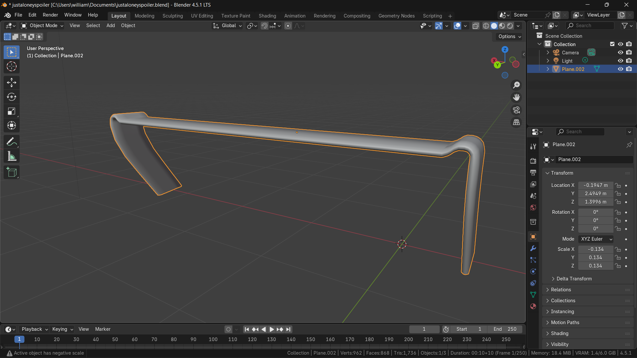
Task: Expand the Delta Transform section
Action: (574, 279)
